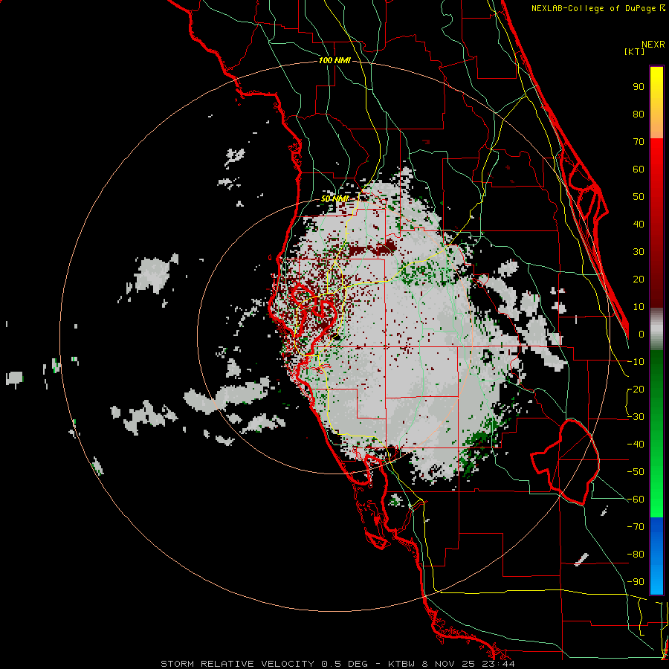Click the 100 NMI range ring label
The width and height of the screenshot is (669, 669).
click(334, 61)
